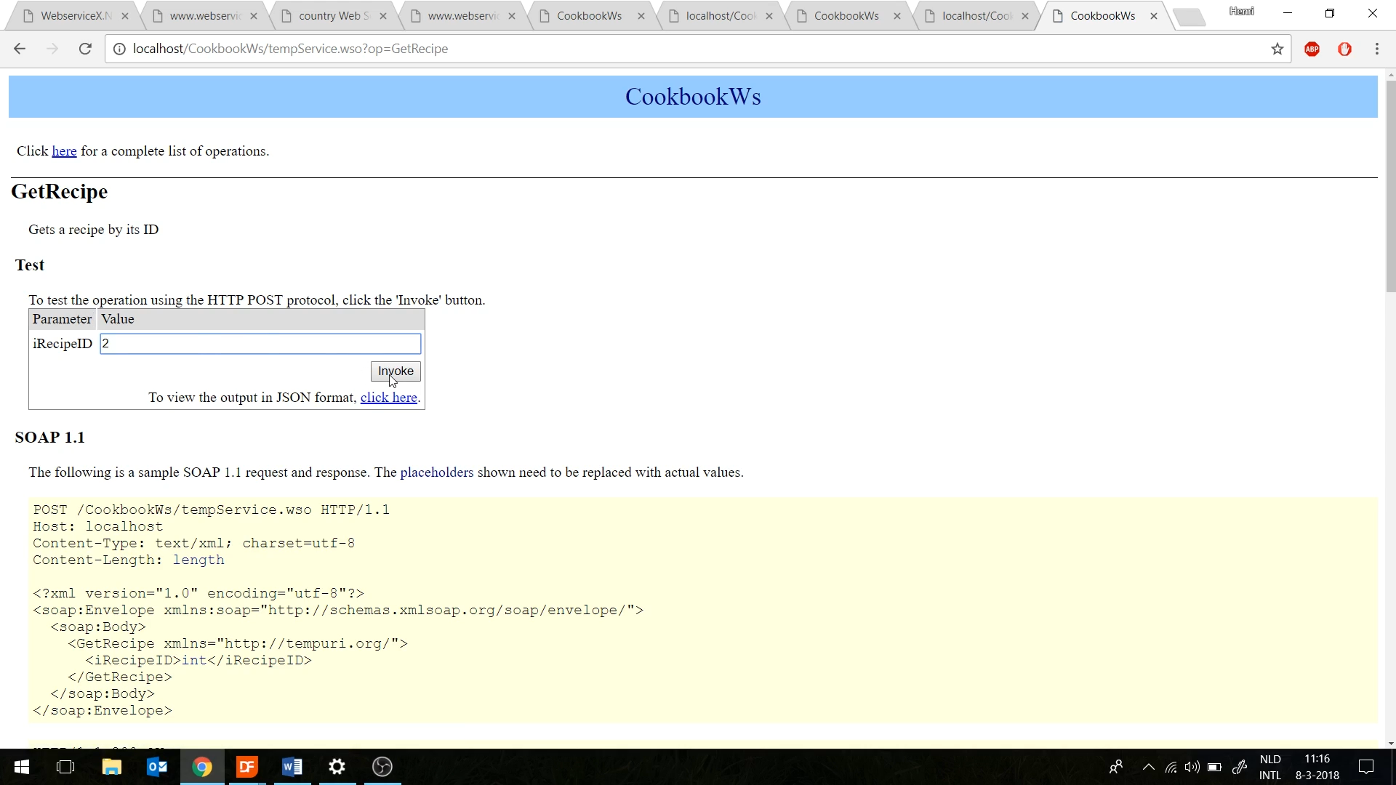This screenshot has height=785, width=1396.
Task: Click the browser reload icon
Action: tap(85, 49)
